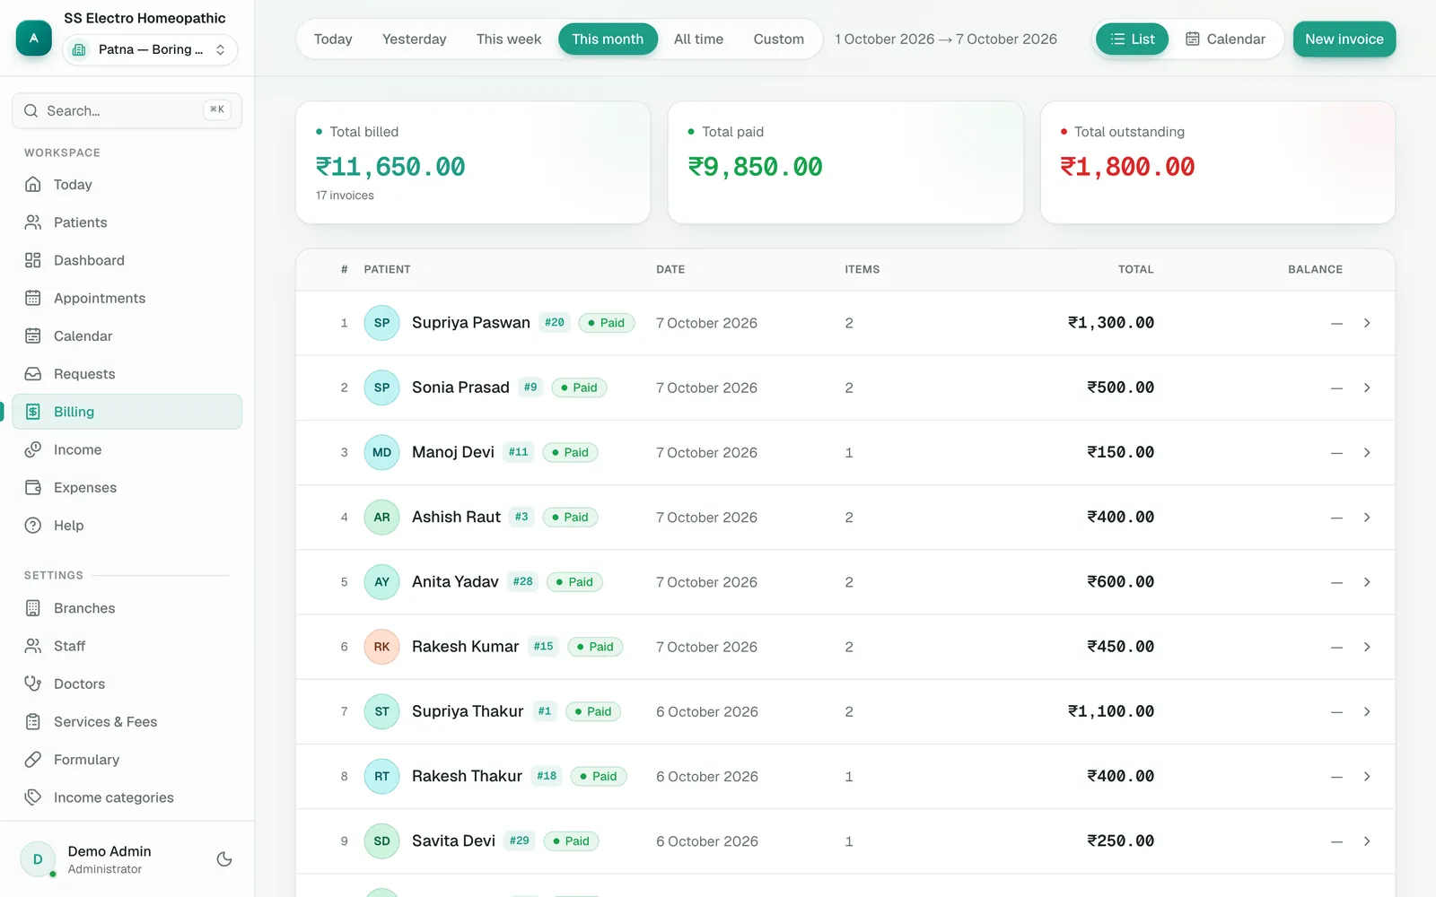Screen dimensions: 1436x897
Task: Click the Supriya Thakur total ₹1,100.00
Action: click(1111, 711)
